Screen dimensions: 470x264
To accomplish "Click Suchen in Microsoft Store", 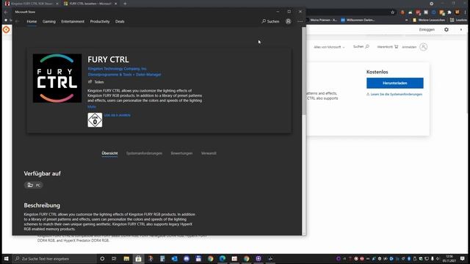I will point(270,21).
